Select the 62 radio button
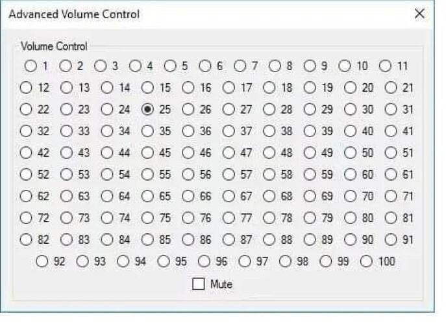The image size is (446, 325). click(27, 196)
